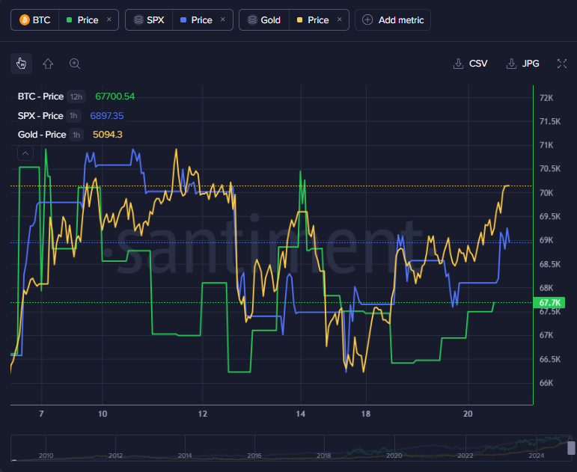
Task: Click the SPX asset stack icon
Action: tap(138, 20)
